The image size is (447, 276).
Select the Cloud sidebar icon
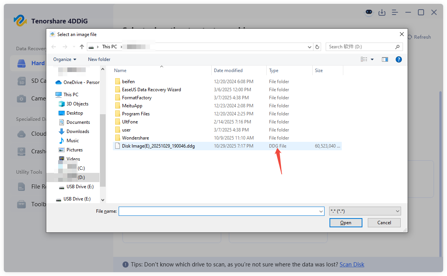tap(21, 134)
